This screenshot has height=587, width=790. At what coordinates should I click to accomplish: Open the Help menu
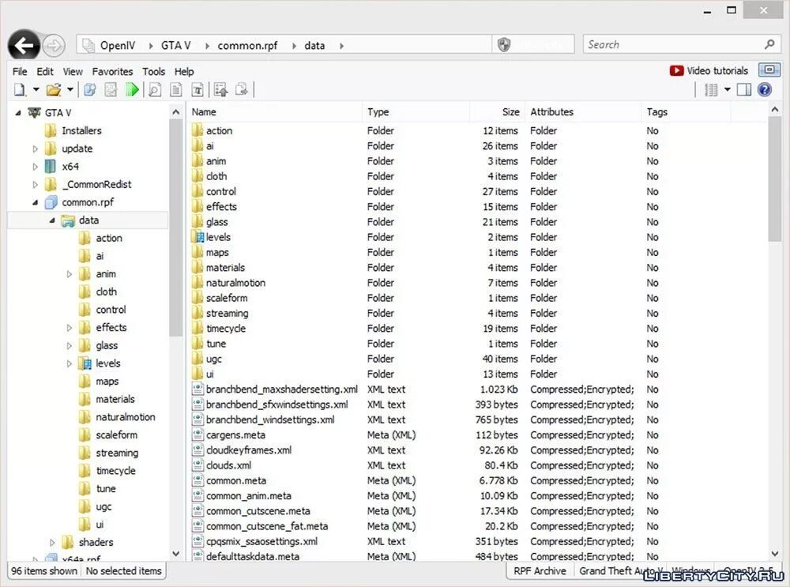[x=184, y=72]
